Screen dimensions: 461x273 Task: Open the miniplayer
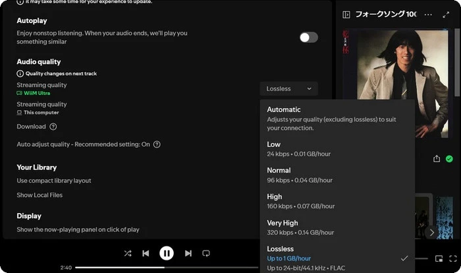click(439, 258)
